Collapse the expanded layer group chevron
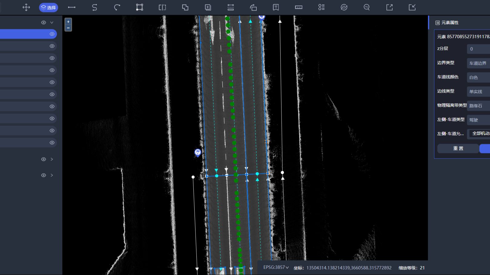The image size is (490, 275). coord(52,23)
